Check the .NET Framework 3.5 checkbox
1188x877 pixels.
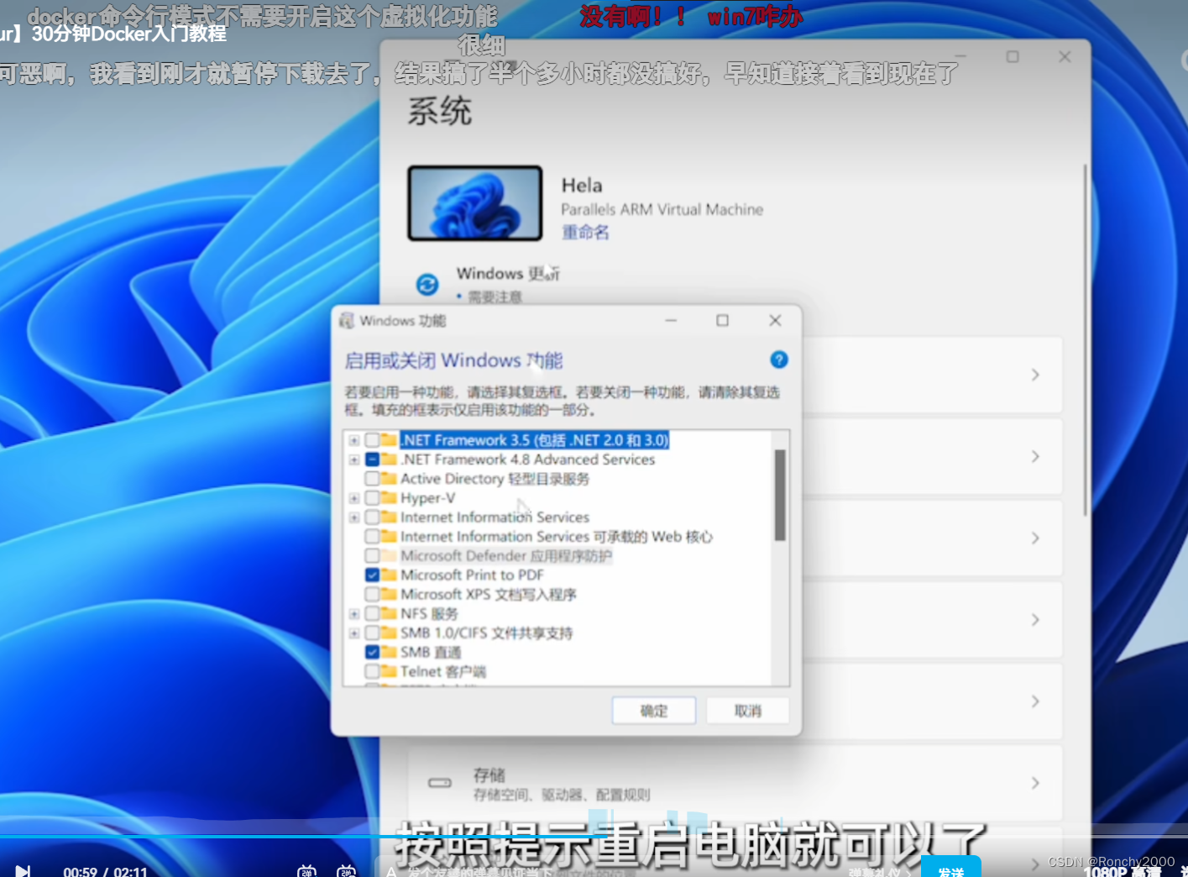point(372,440)
